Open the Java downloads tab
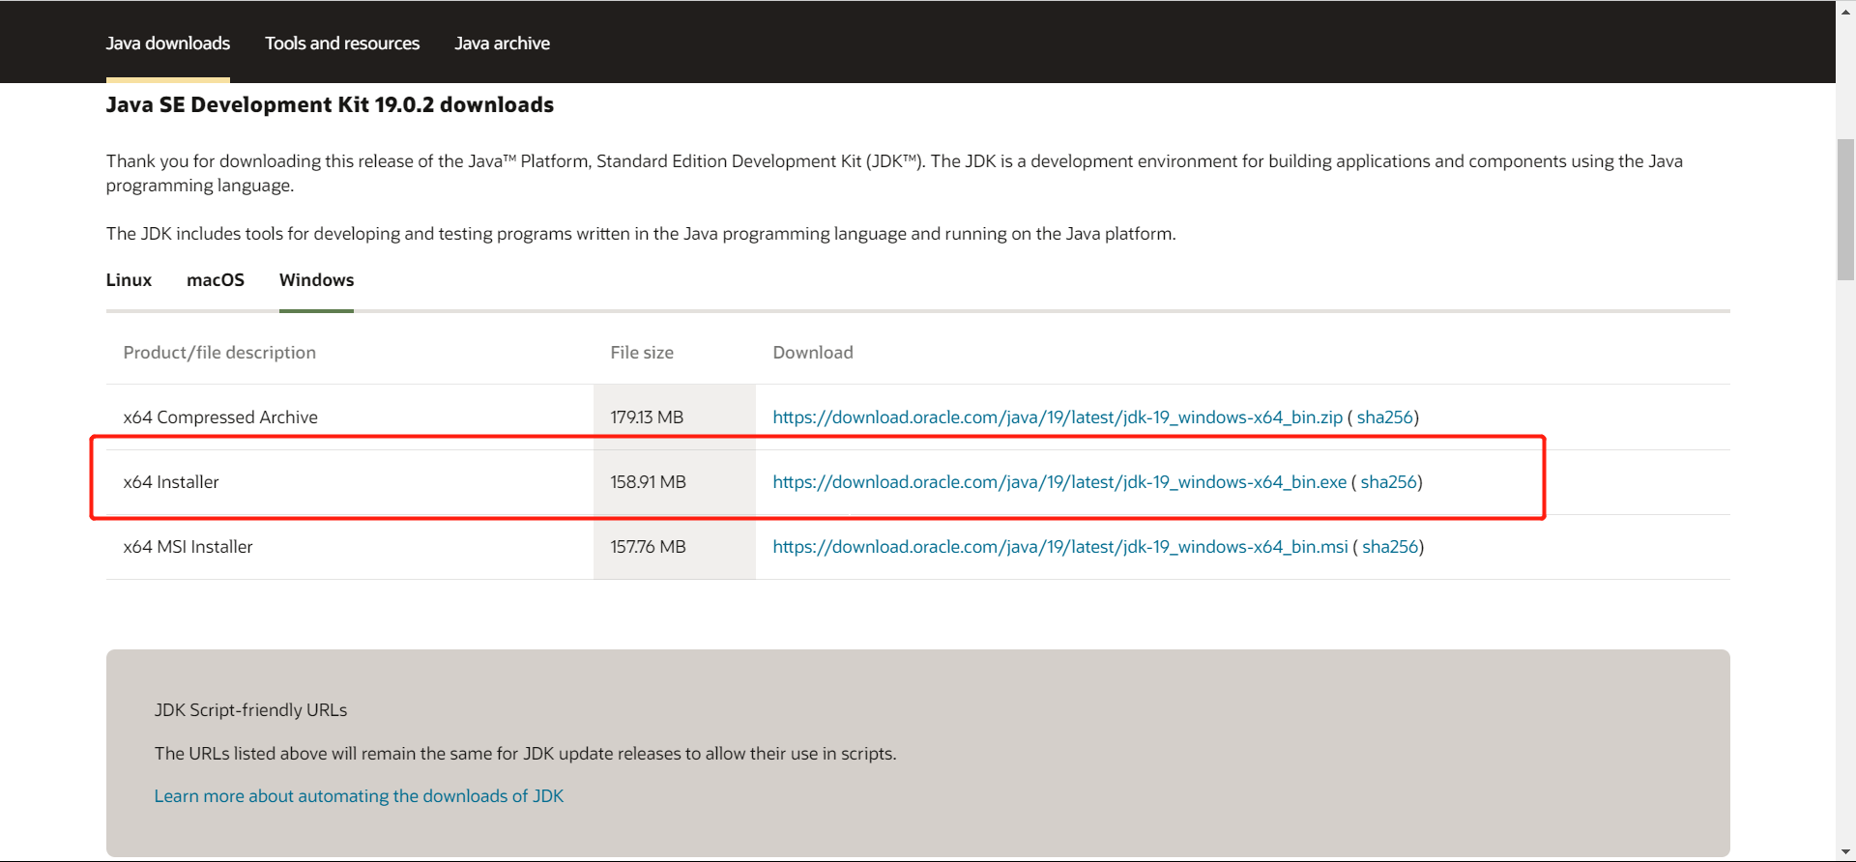The image size is (1856, 862). click(167, 43)
